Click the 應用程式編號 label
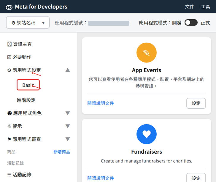Image resolution: width=216 pixels, height=182 pixels. pos(71,23)
